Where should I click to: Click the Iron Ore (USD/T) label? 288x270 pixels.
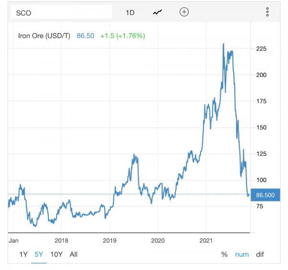[x=44, y=36]
